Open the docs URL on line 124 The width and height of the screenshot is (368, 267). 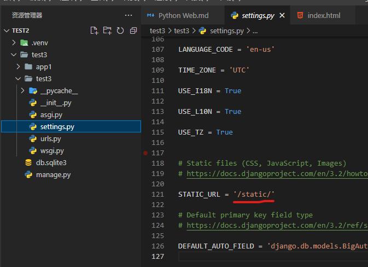277,226
